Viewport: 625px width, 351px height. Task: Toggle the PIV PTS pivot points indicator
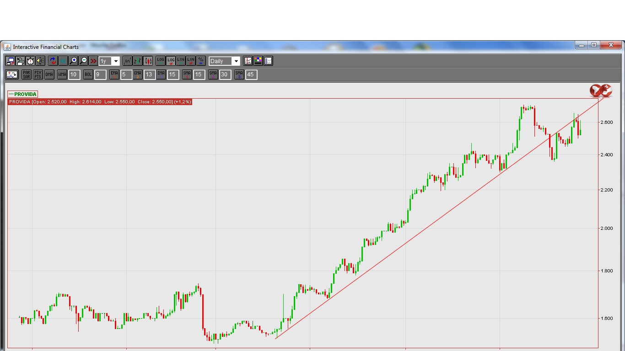38,74
